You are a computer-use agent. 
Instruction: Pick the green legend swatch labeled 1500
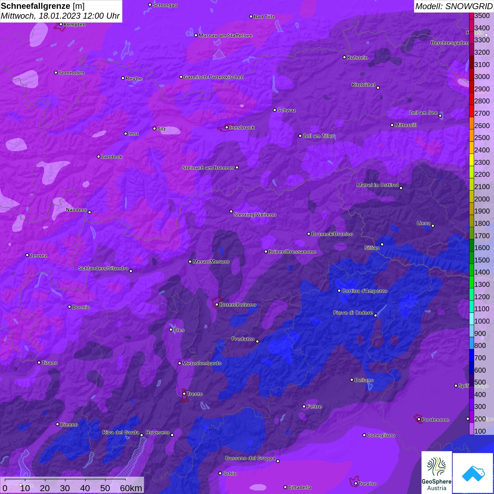(471, 258)
